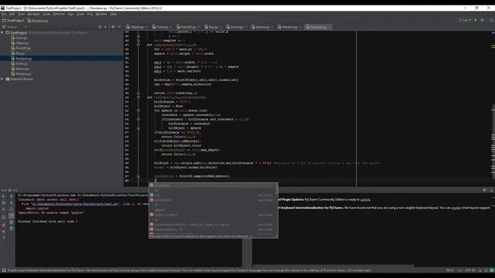The height and width of the screenshot is (278, 495).
Task: Close the Run panel with X icon
Action: coord(4,232)
